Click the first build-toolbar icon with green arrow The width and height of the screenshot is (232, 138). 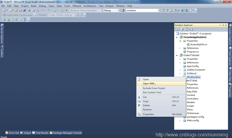(x=4, y=20)
